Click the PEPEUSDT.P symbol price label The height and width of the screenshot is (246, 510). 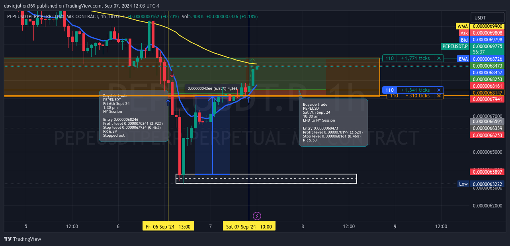tap(455, 46)
